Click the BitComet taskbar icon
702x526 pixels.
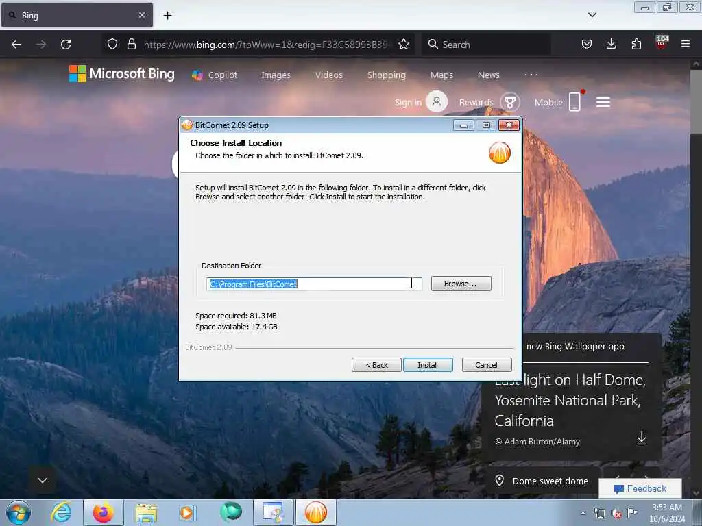(x=315, y=512)
